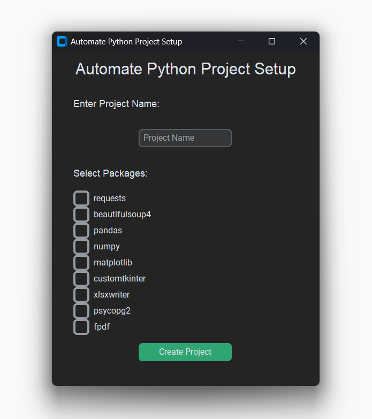
Task: Focus the Project Name input field
Action: tap(185, 138)
